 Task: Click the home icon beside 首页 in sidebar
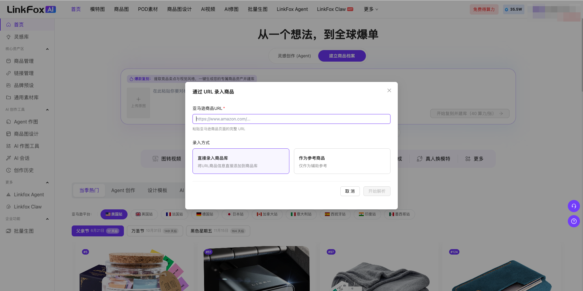pyautogui.click(x=9, y=25)
